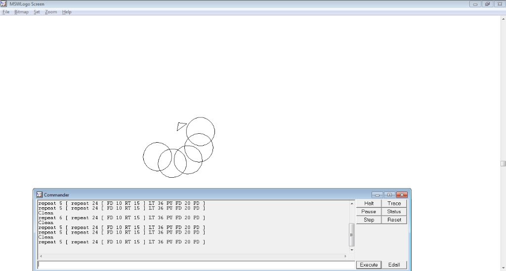This screenshot has height=271, width=506.
Task: Focus the Commander command input box
Action: pyautogui.click(x=196, y=265)
